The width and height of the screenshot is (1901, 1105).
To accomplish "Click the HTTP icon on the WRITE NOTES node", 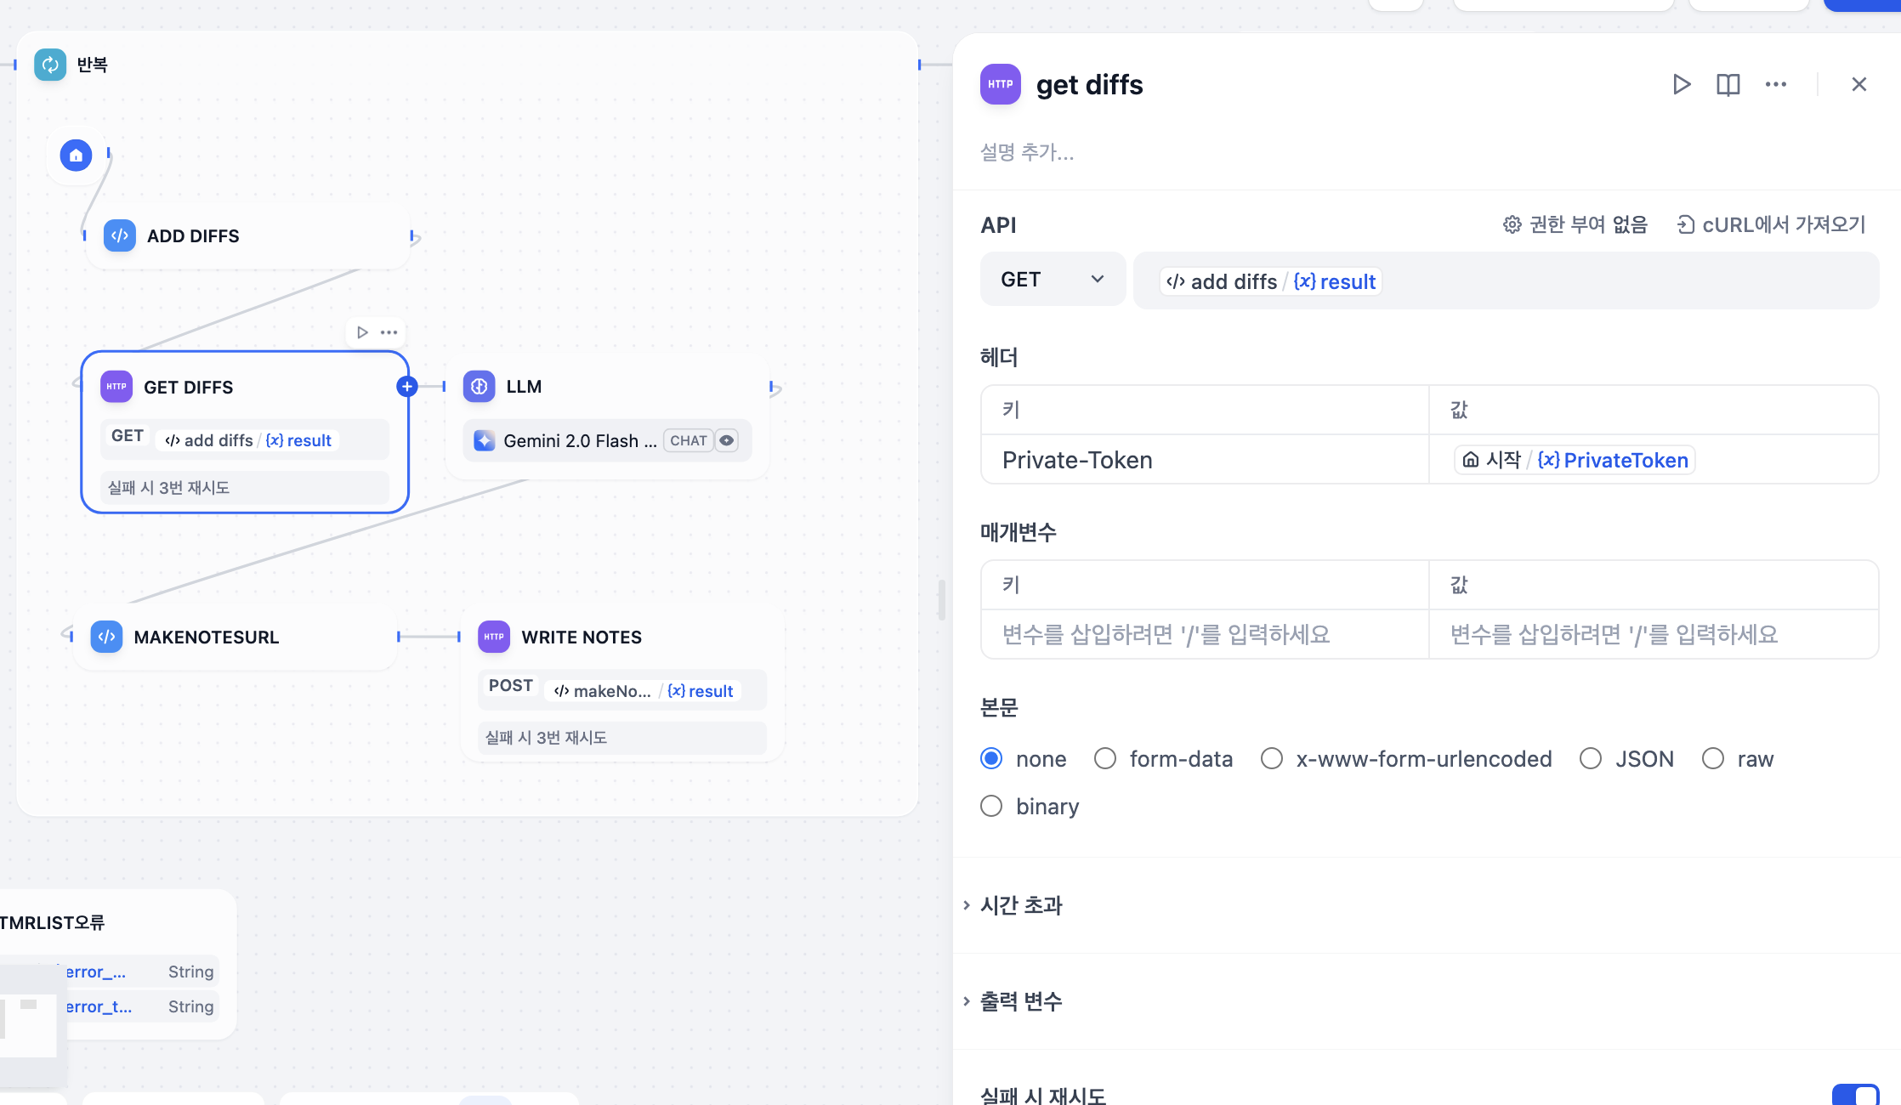I will 494,637.
